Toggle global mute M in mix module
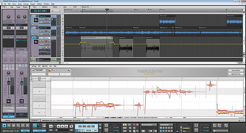 [x=125, y=125]
